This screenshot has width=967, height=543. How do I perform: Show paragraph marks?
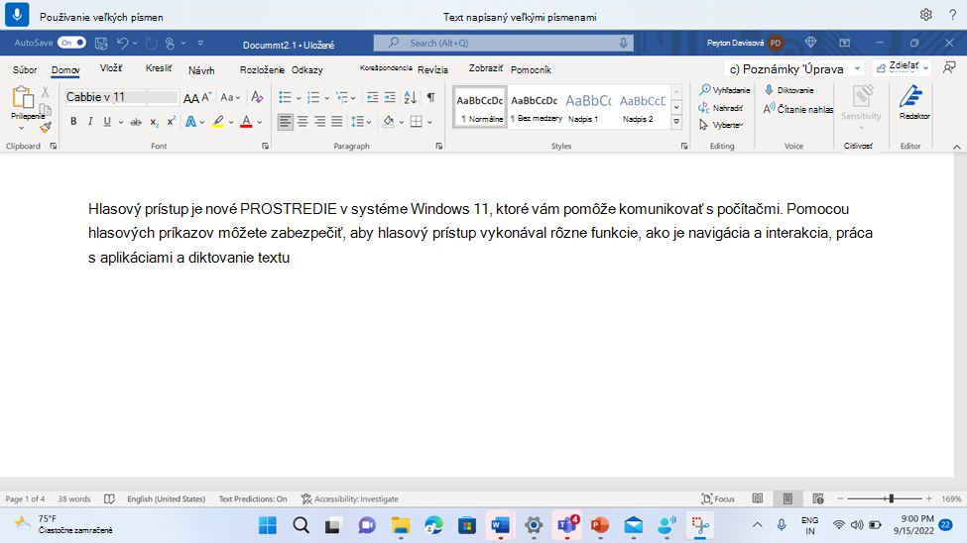431,97
